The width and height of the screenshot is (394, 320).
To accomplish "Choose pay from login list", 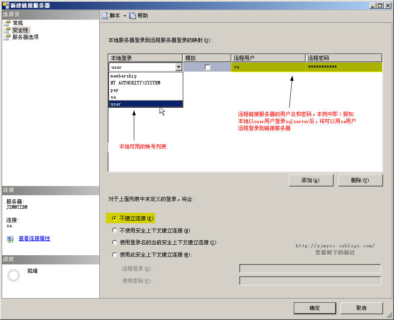I will tap(146, 90).
